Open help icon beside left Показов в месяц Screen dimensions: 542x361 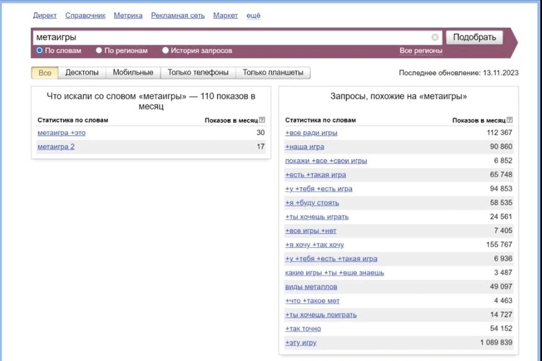(262, 120)
